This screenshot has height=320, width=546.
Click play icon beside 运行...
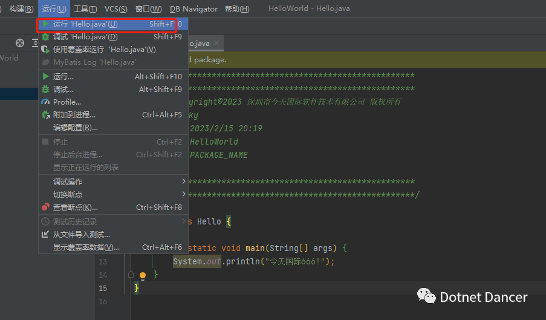[x=45, y=76]
